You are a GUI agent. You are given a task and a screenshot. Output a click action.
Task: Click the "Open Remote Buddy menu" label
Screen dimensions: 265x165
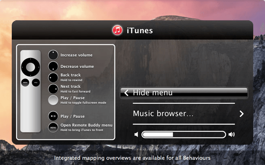86,125
